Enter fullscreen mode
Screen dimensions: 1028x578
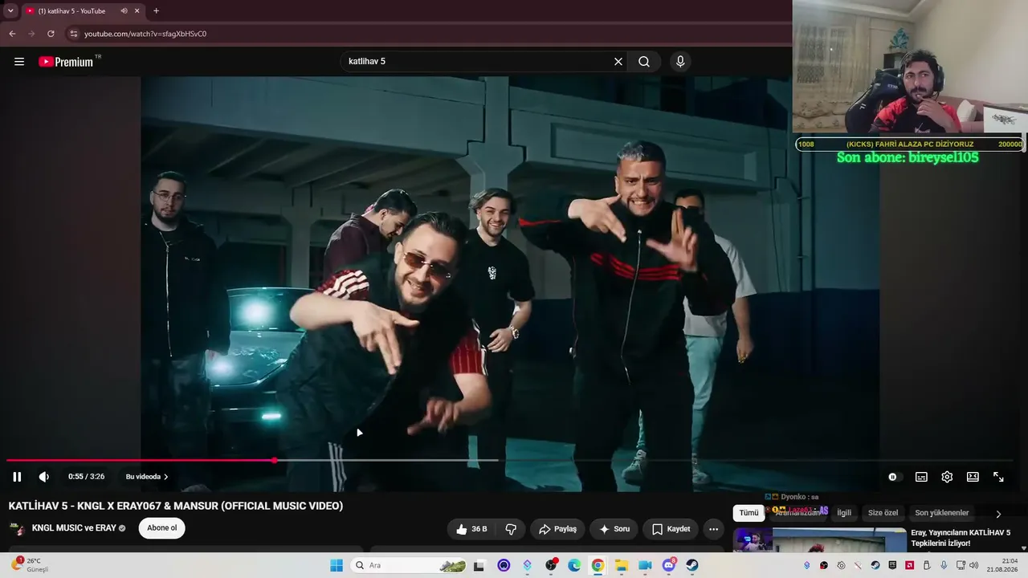point(998,477)
